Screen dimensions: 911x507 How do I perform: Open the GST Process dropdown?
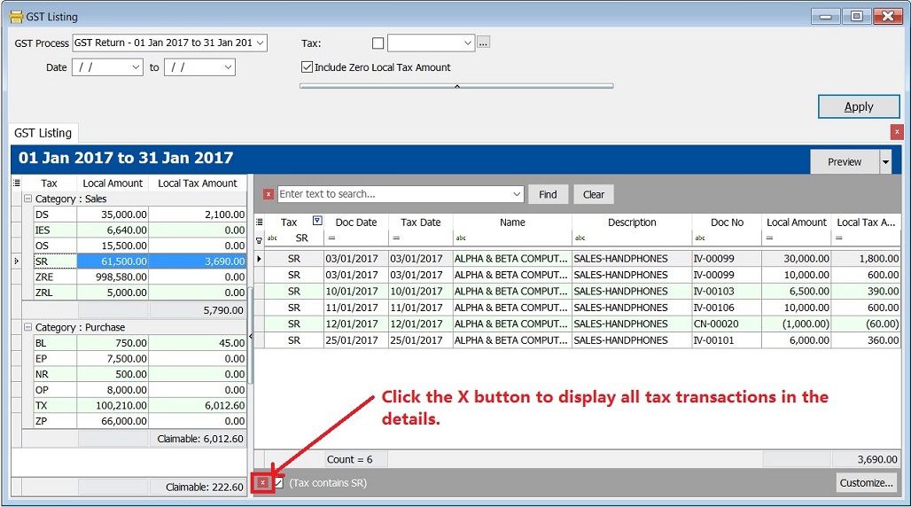click(x=260, y=43)
